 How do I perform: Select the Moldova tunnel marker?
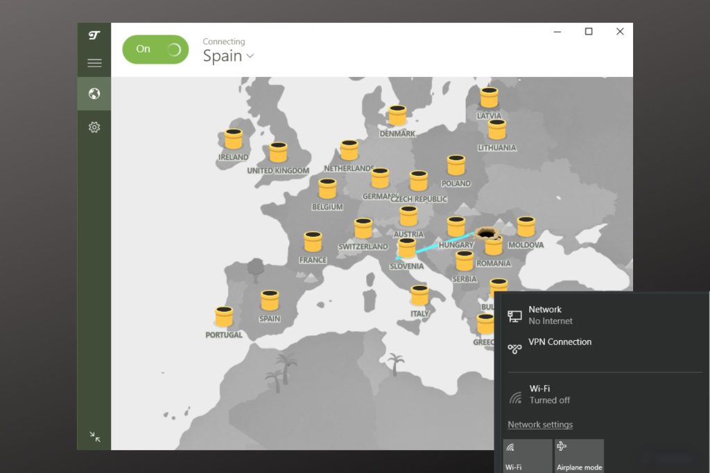(x=526, y=227)
